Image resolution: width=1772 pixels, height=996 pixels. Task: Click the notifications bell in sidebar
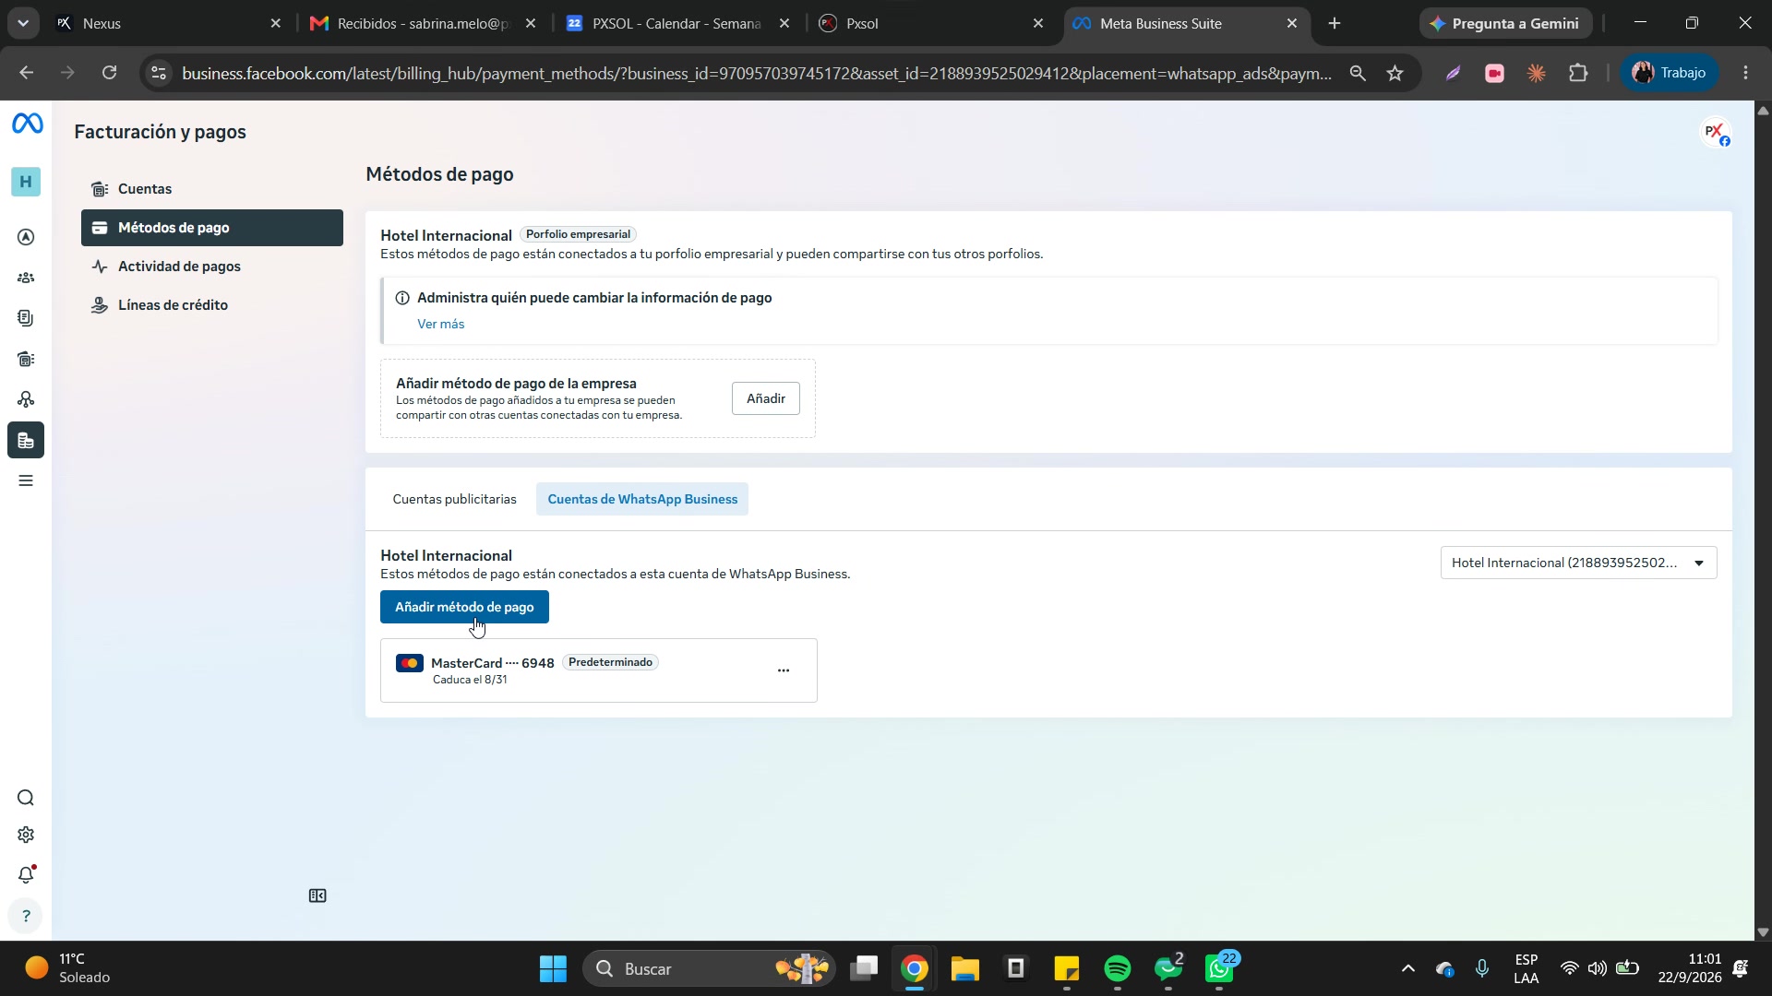[x=26, y=874]
